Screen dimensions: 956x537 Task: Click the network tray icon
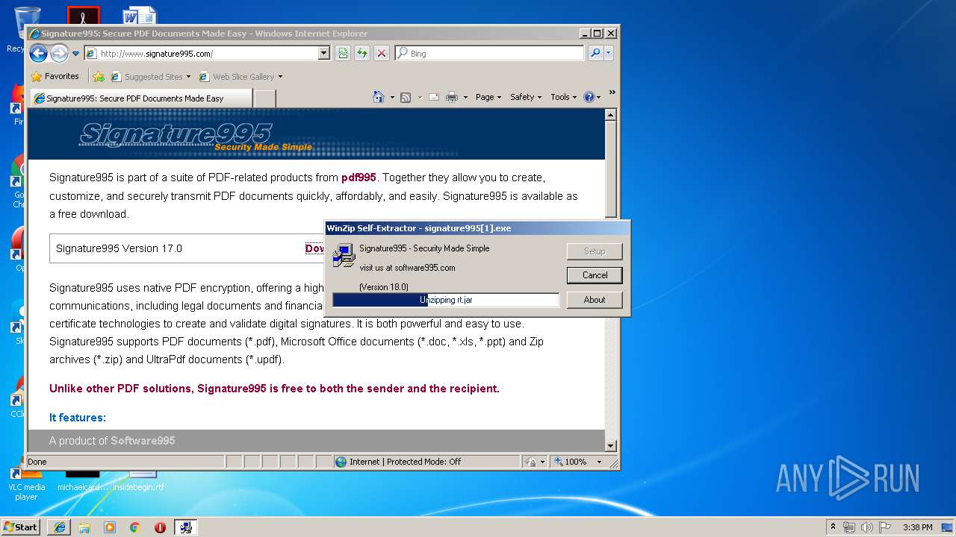click(x=849, y=527)
